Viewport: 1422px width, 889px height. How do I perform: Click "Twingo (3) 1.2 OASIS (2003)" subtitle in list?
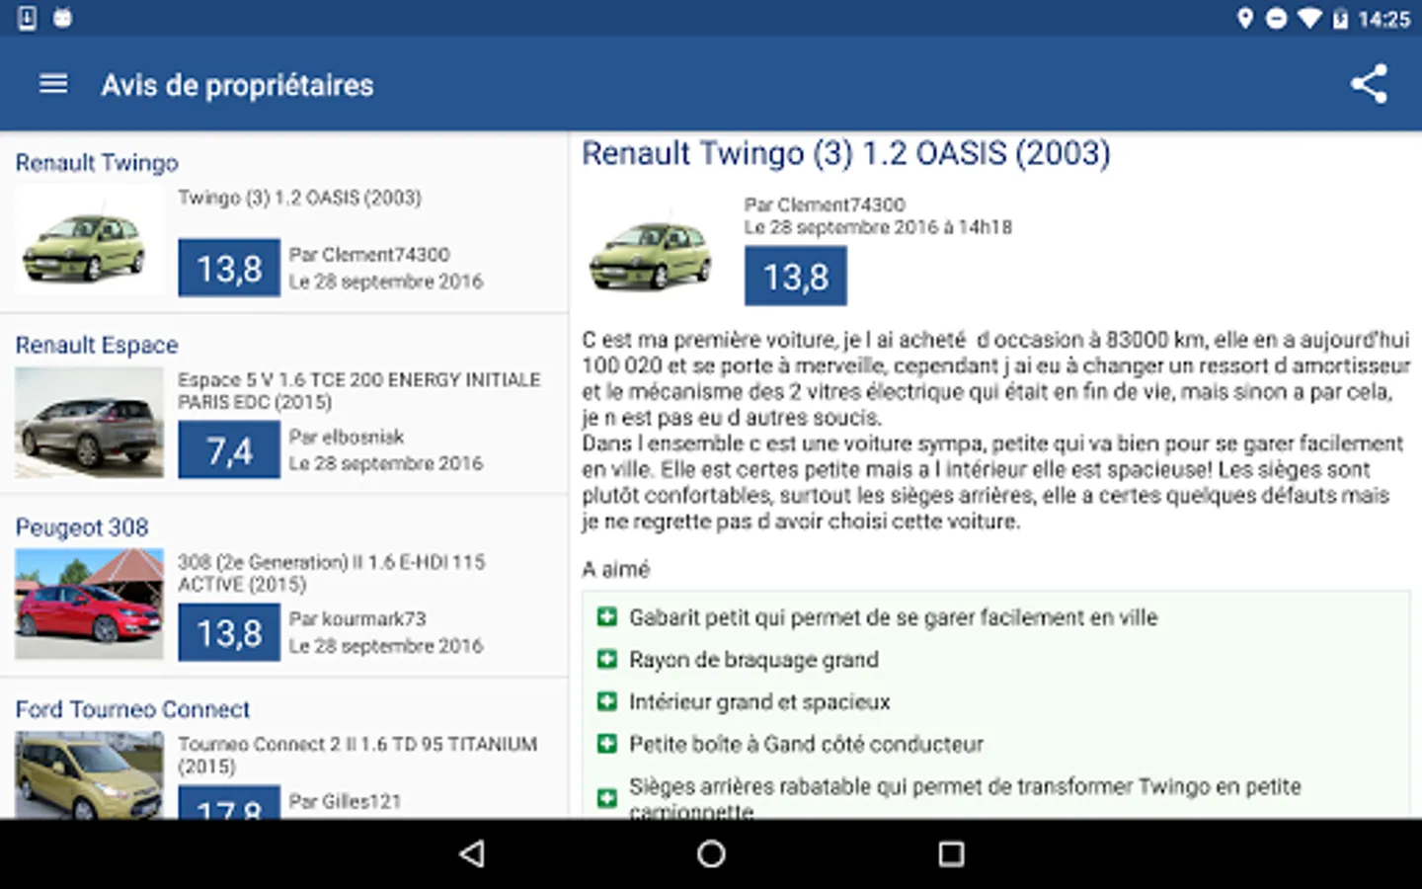coord(300,198)
